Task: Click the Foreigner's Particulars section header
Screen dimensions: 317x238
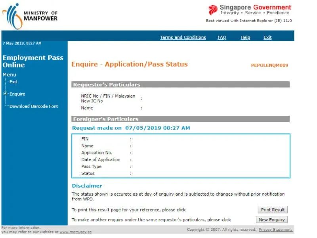Action: 105,119
